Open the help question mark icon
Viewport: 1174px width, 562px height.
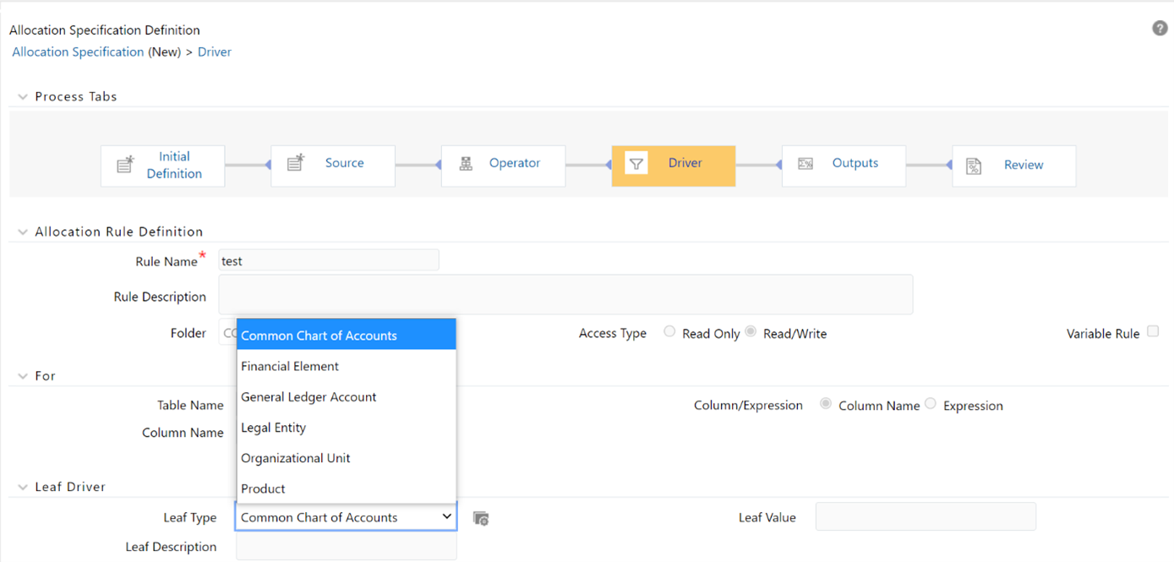(1160, 29)
